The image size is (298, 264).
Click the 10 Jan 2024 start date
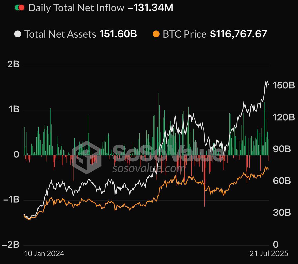44,254
